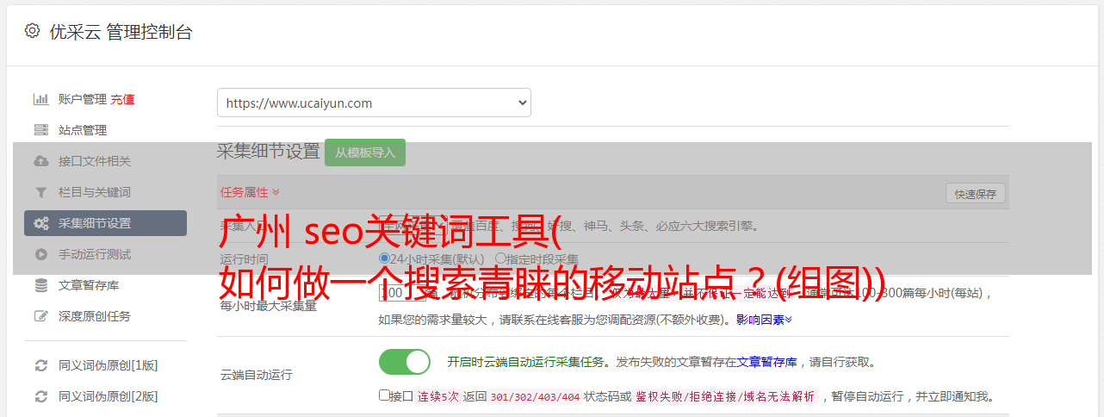Open the site URL dropdown https://www.ucaiyun.com
Image resolution: width=1104 pixels, height=417 pixels.
374,103
